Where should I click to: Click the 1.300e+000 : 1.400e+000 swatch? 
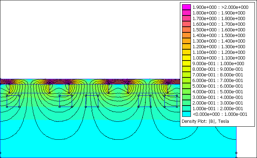coord(186,41)
